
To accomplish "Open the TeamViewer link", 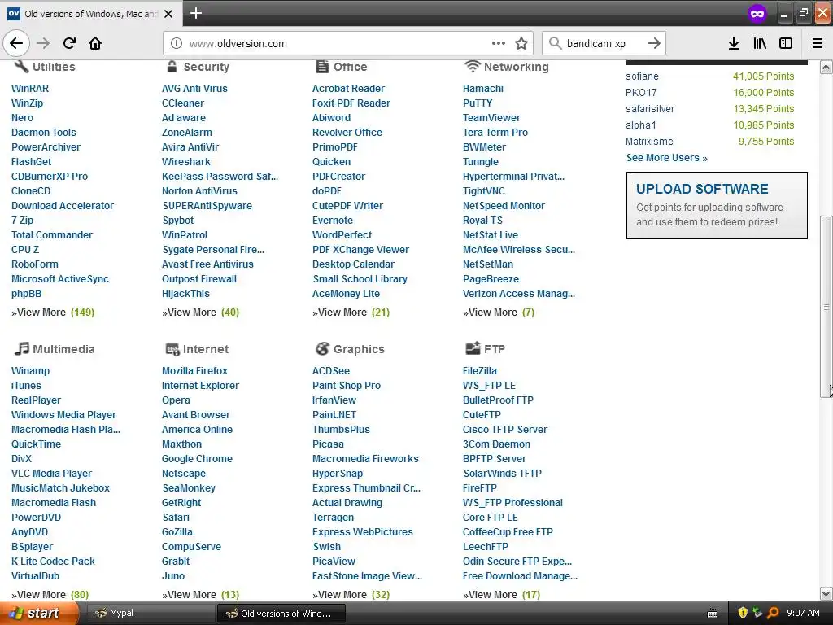I will (x=491, y=117).
